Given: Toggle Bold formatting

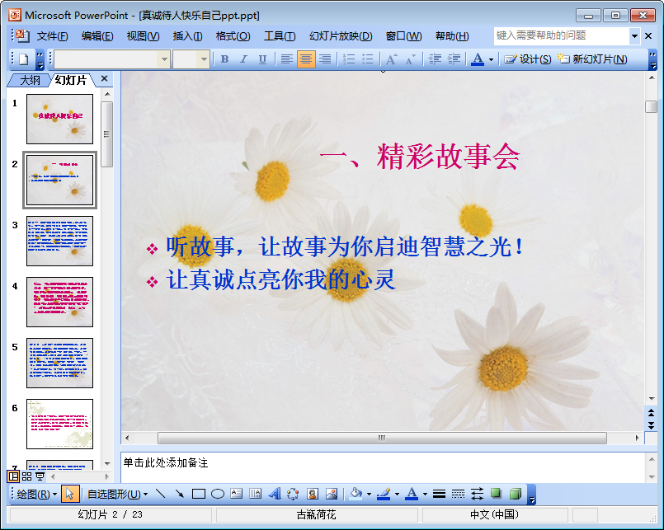Looking at the screenshot, I should pyautogui.click(x=225, y=59).
